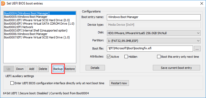206x98 pixels.
Task: Select Boot0007 EFI VMware Virtual SCSI Hard Drive (1.0)
Action: coord(40,37)
